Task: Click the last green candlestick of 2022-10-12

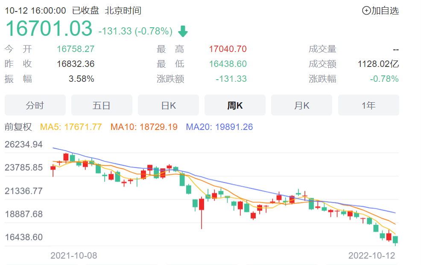Action: pos(395,239)
